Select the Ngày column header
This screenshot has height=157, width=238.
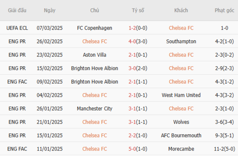[x=50, y=10]
